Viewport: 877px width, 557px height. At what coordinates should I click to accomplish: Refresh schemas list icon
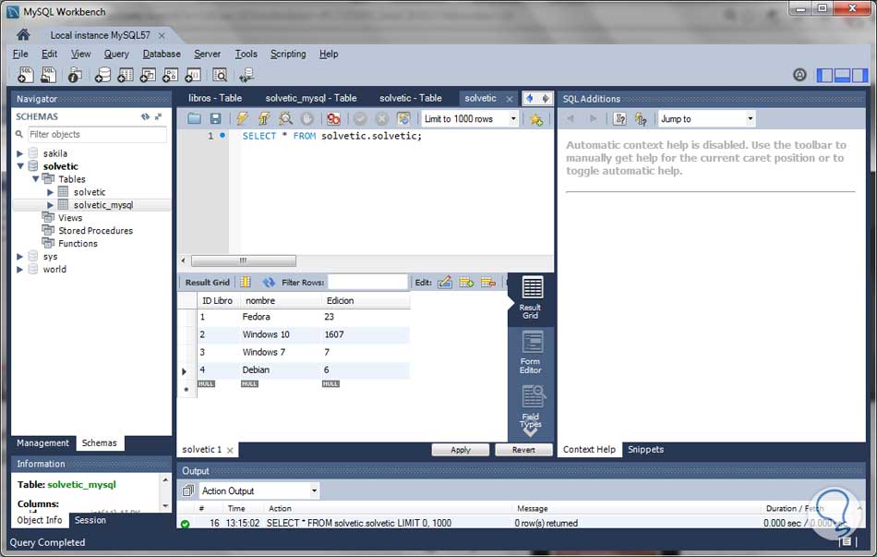coord(146,116)
